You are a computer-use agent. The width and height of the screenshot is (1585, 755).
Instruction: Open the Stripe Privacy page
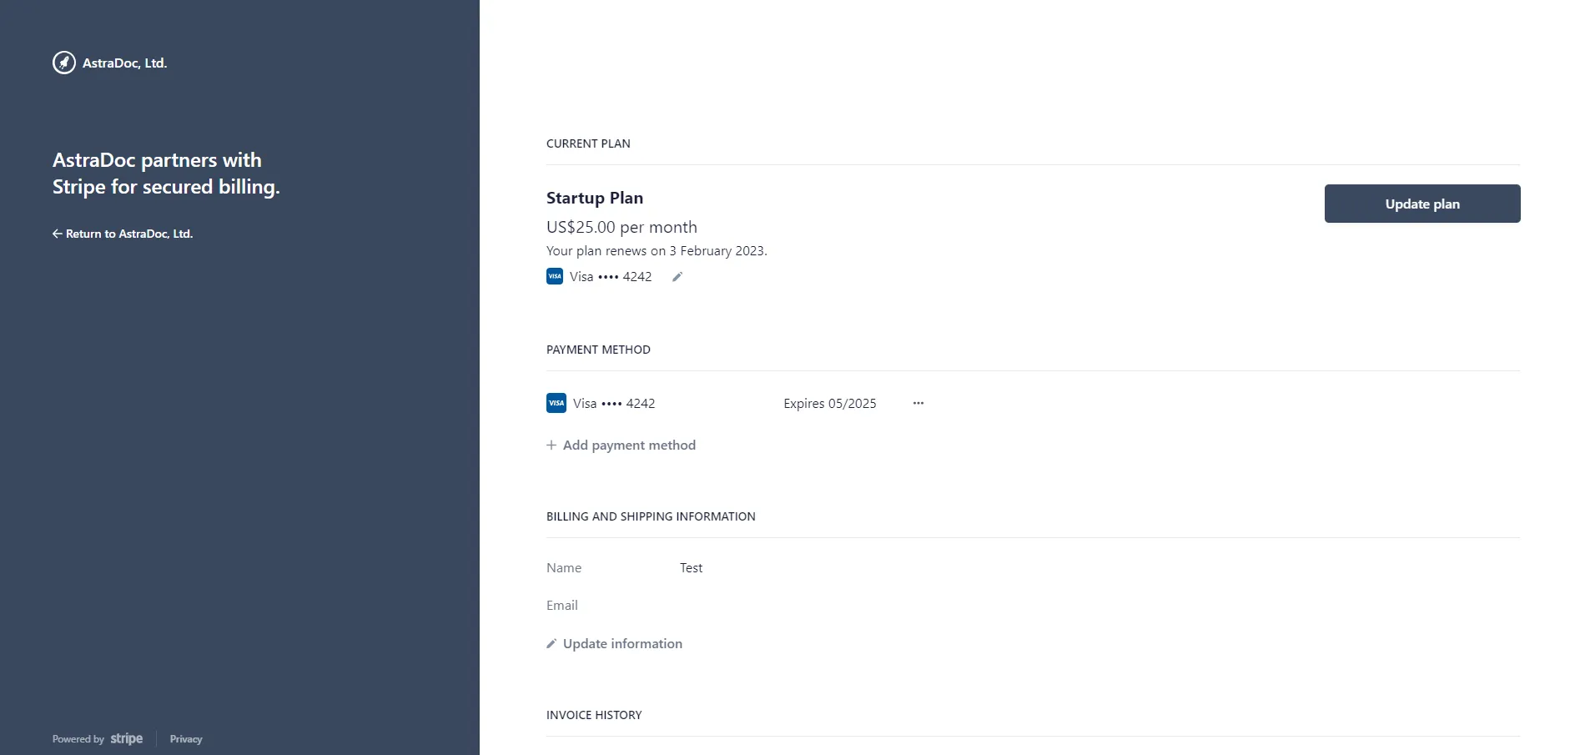(185, 739)
